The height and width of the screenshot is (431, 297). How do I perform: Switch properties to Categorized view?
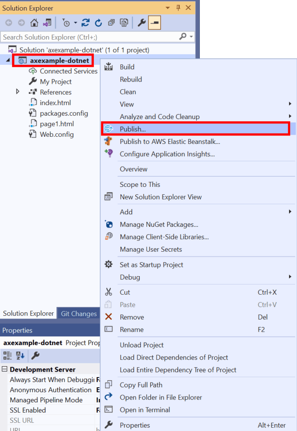point(8,356)
